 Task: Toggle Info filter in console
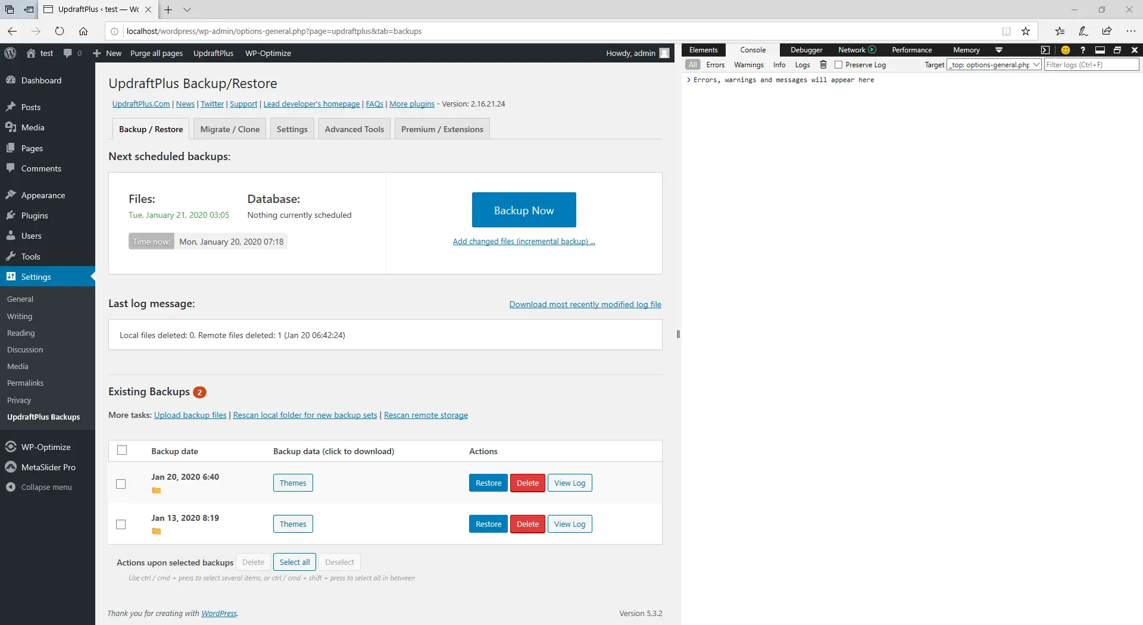click(779, 64)
